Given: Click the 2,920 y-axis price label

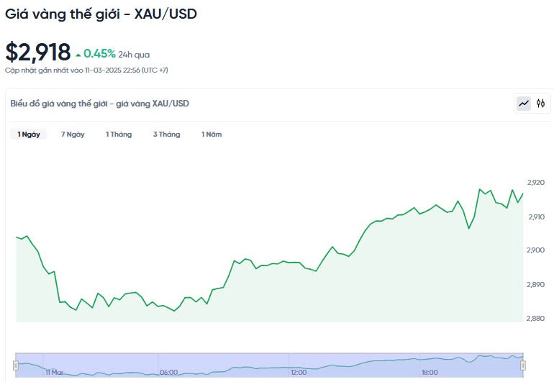Looking at the screenshot, I should (537, 182).
